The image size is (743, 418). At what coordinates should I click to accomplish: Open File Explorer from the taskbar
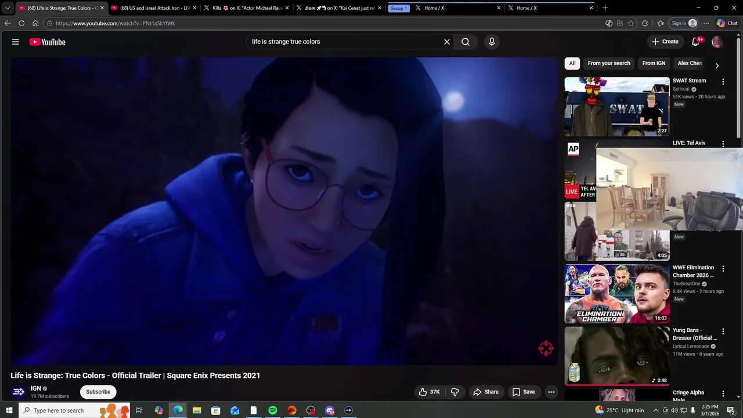(197, 410)
